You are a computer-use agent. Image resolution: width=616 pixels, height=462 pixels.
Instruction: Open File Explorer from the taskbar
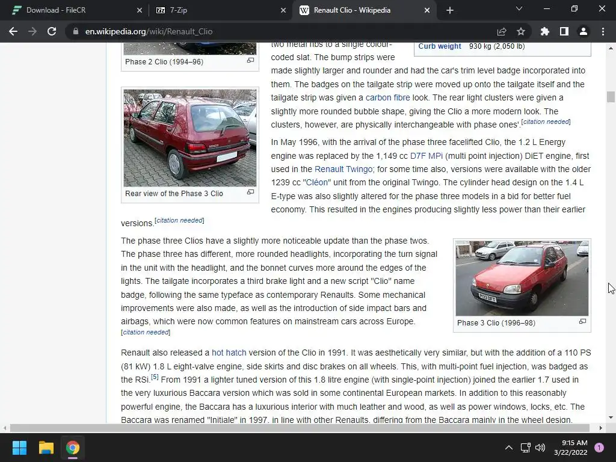(46, 448)
